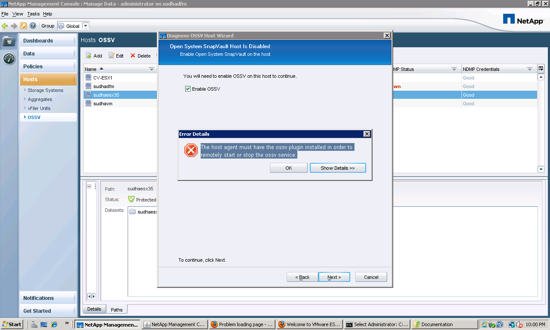Click the dataset folder icon in Datasets list

[133, 211]
